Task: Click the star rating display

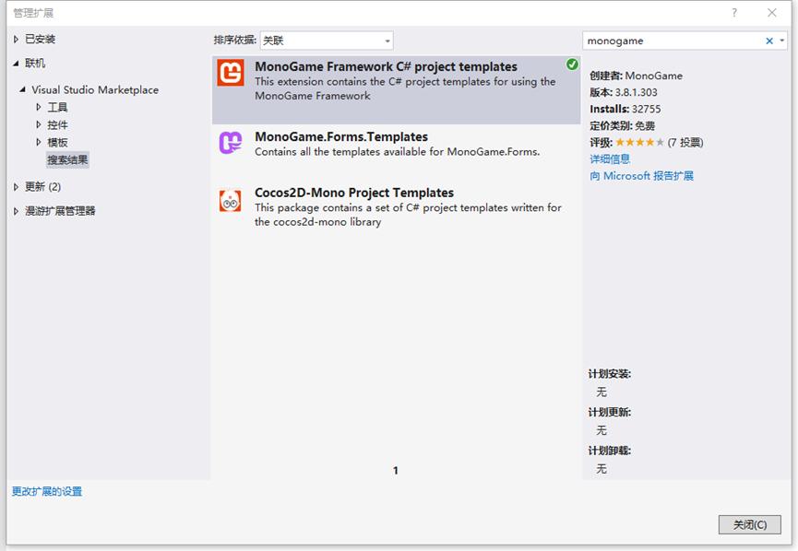Action: point(639,142)
